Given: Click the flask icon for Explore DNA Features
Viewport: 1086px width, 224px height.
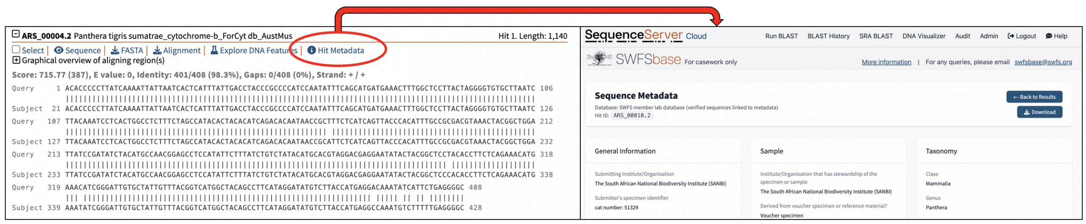Looking at the screenshot, I should (x=214, y=50).
